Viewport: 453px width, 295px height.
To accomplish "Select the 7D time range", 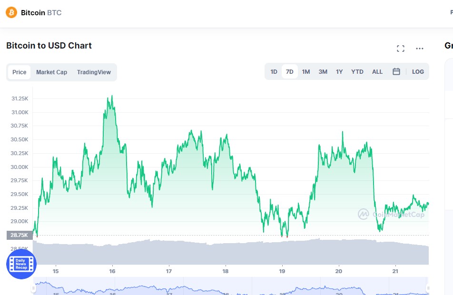I will pos(289,72).
